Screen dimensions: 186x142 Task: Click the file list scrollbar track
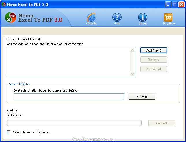(132, 62)
